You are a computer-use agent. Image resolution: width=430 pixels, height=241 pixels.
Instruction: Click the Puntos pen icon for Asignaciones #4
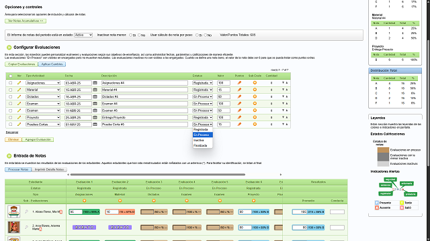coord(239,83)
